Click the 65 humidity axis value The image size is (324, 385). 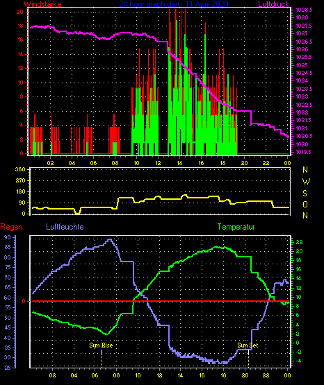8,287
